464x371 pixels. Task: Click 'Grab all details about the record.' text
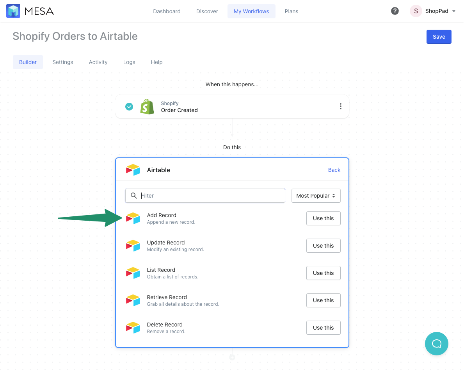pyautogui.click(x=183, y=304)
